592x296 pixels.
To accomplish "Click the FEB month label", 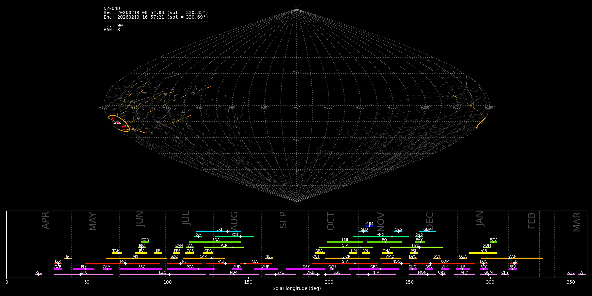I will pyautogui.click(x=531, y=221).
